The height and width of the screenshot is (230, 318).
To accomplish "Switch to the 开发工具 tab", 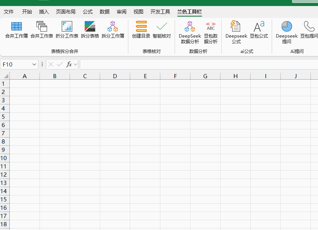I will coord(160,12).
